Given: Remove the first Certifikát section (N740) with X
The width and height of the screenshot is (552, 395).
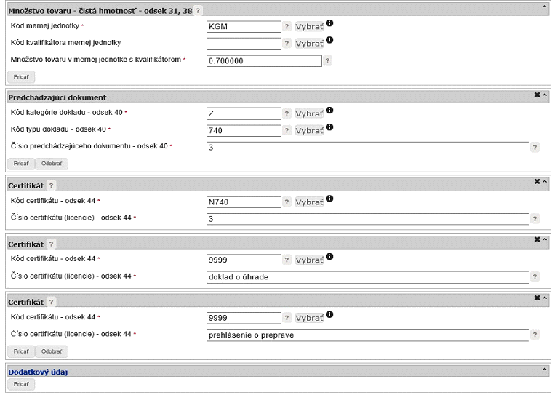Looking at the screenshot, I should (x=537, y=181).
